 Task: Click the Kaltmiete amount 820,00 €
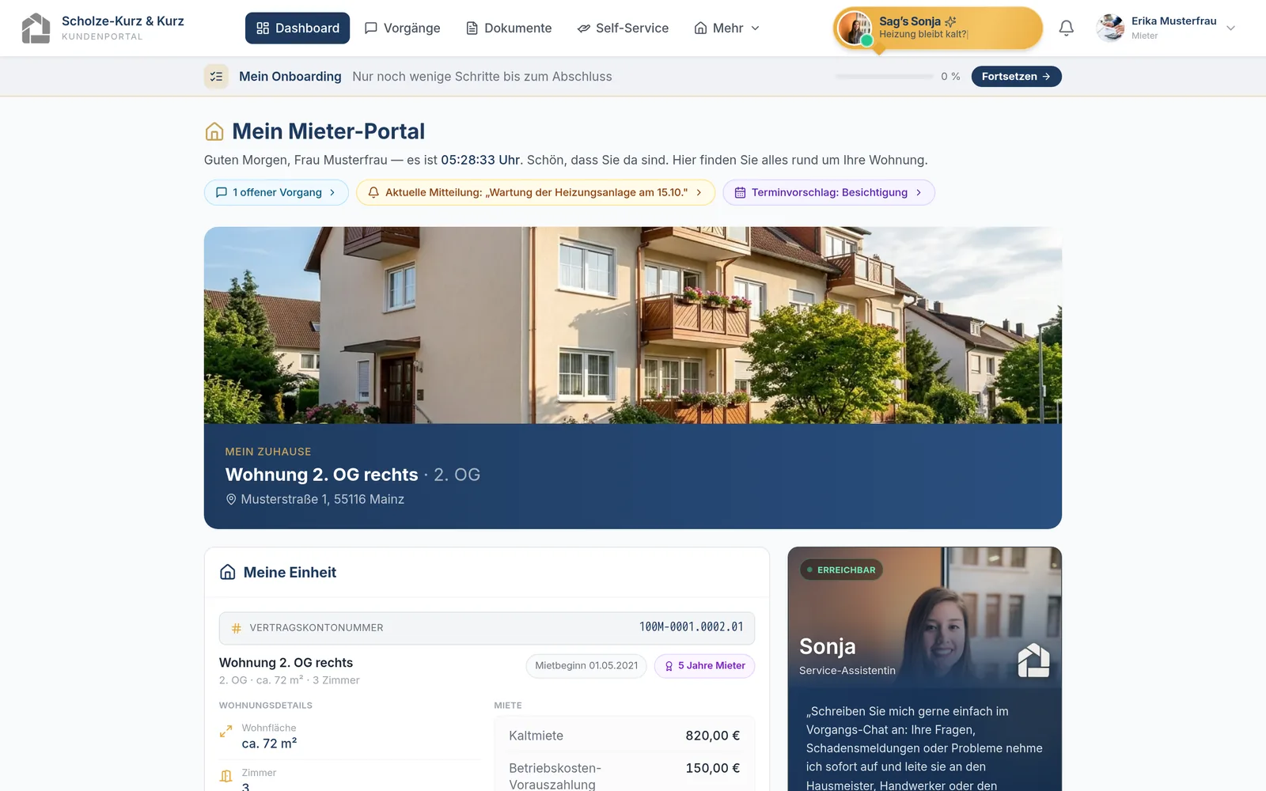[x=713, y=736]
